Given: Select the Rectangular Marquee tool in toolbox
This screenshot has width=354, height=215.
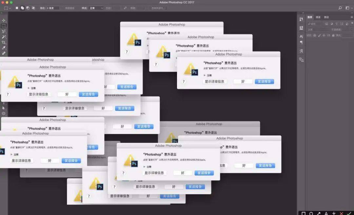Looking at the screenshot, I should pos(4,26).
